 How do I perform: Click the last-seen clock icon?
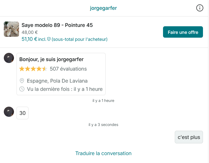[22, 89]
